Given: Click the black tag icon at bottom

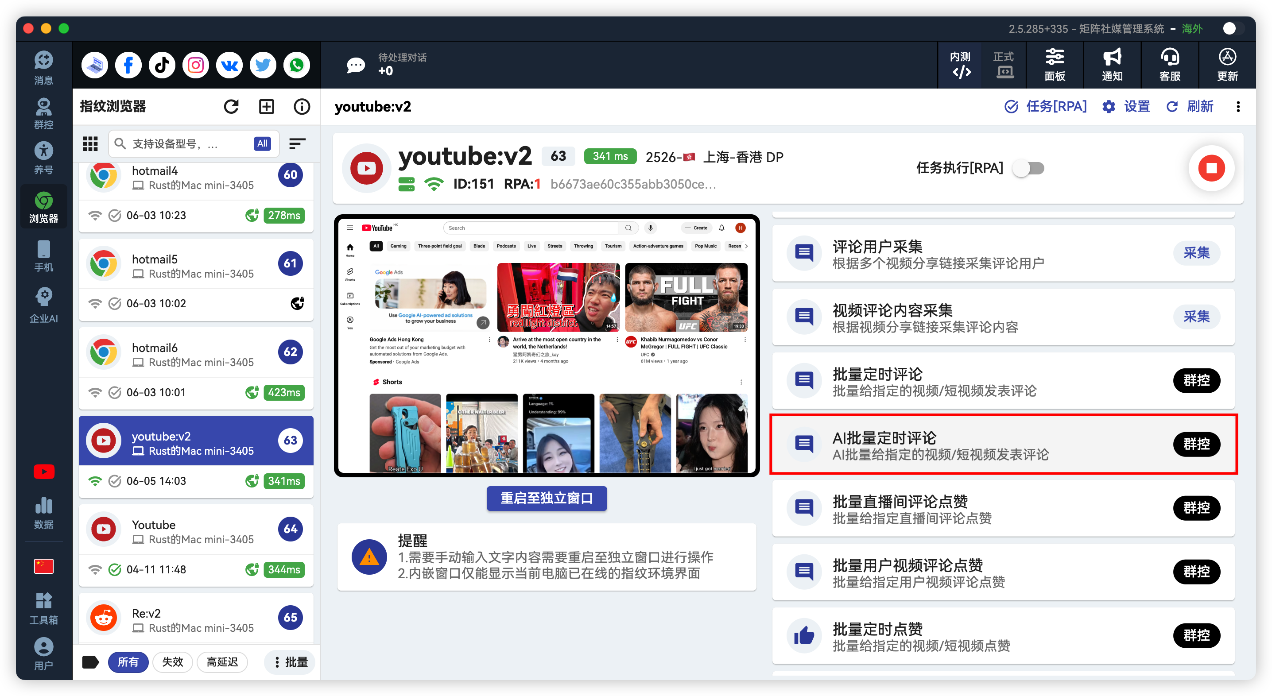Looking at the screenshot, I should 90,662.
